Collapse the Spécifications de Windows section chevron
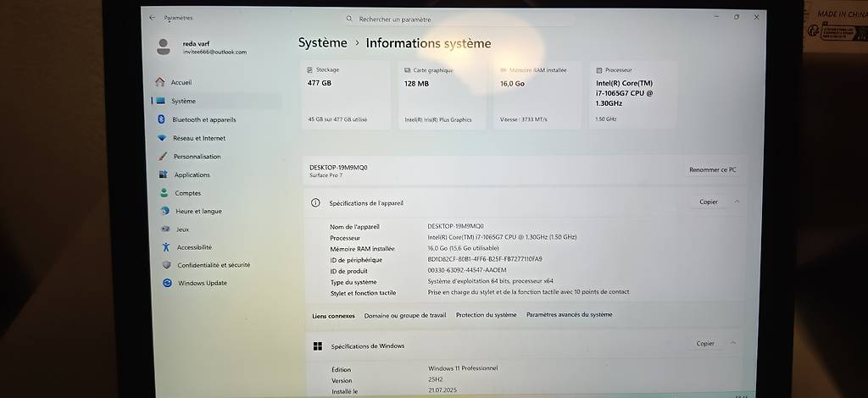868x398 pixels. pos(733,343)
